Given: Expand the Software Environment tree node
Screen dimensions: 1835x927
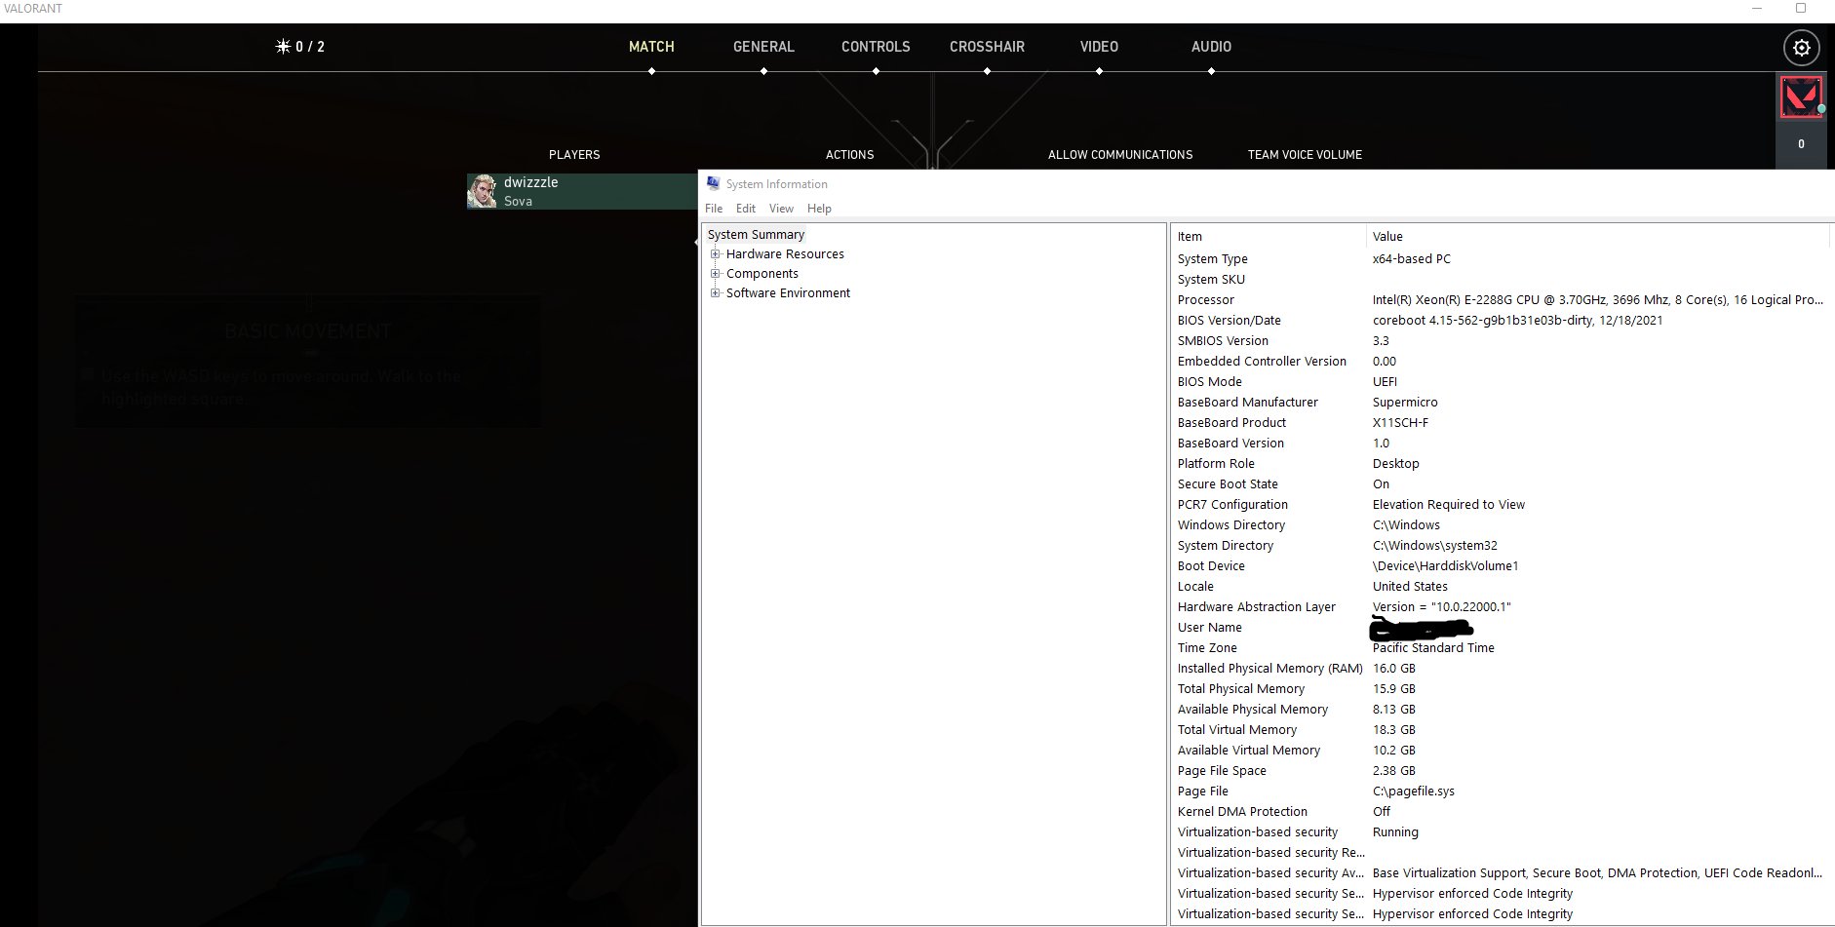Looking at the screenshot, I should [717, 292].
